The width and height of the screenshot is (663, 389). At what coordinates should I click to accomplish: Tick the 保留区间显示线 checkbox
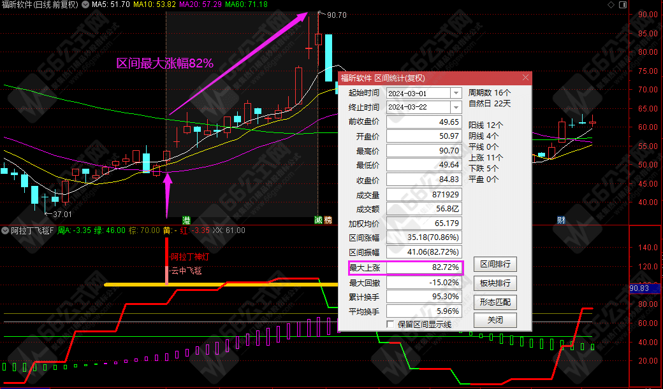click(x=390, y=324)
